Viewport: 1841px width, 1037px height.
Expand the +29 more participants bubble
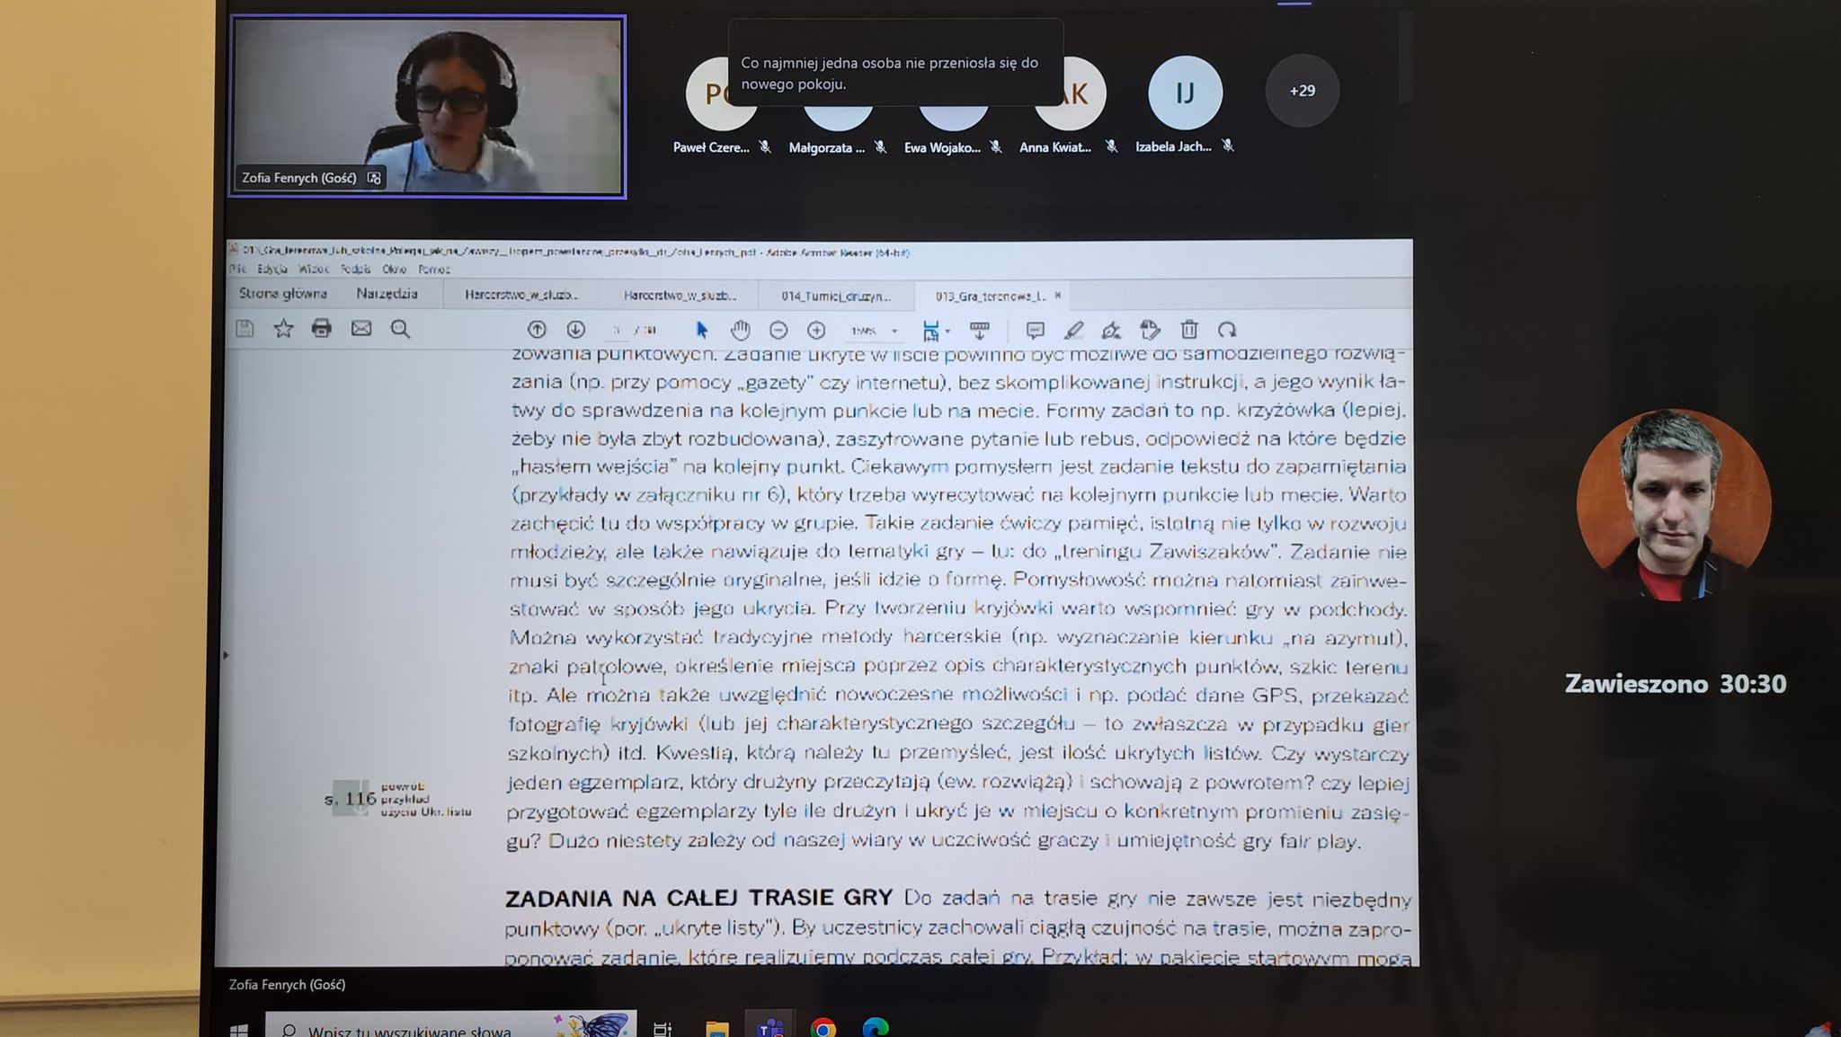[x=1302, y=91]
